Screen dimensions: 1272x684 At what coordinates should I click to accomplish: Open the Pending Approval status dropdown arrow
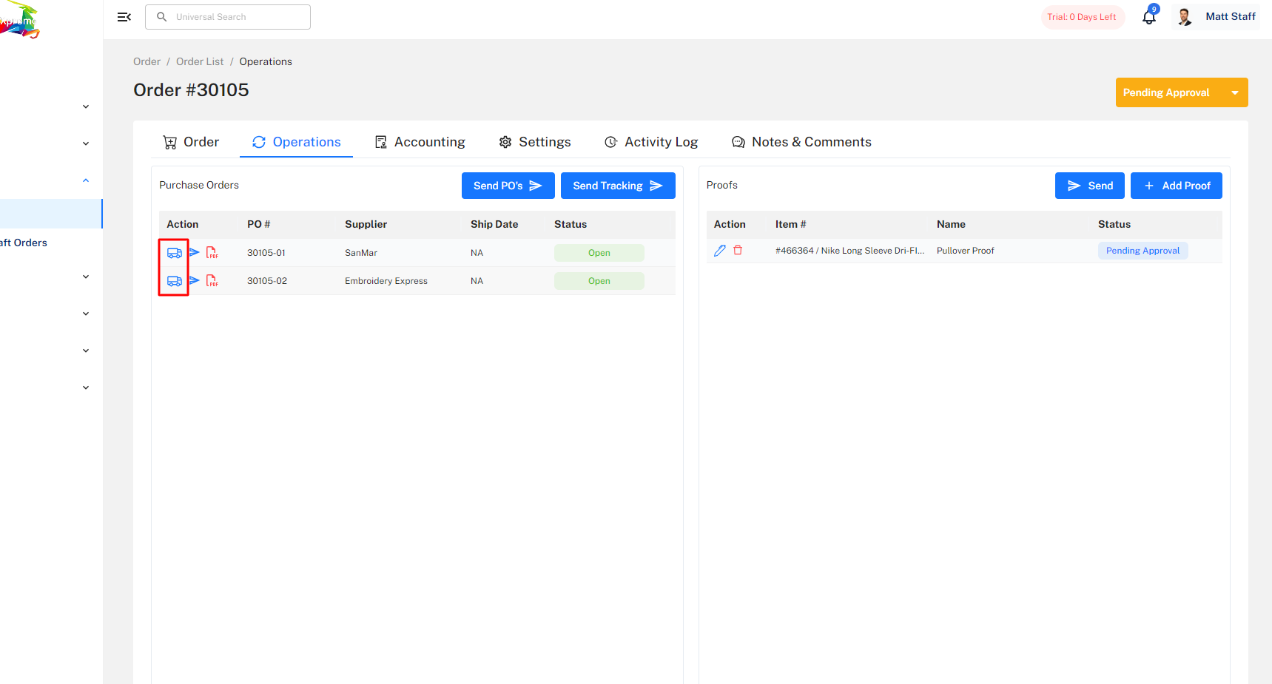[x=1235, y=92]
